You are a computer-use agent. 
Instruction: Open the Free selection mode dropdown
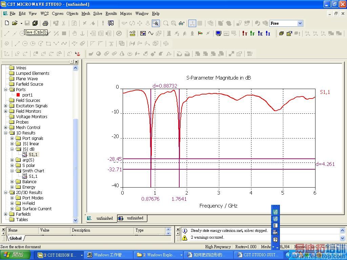[x=300, y=23]
